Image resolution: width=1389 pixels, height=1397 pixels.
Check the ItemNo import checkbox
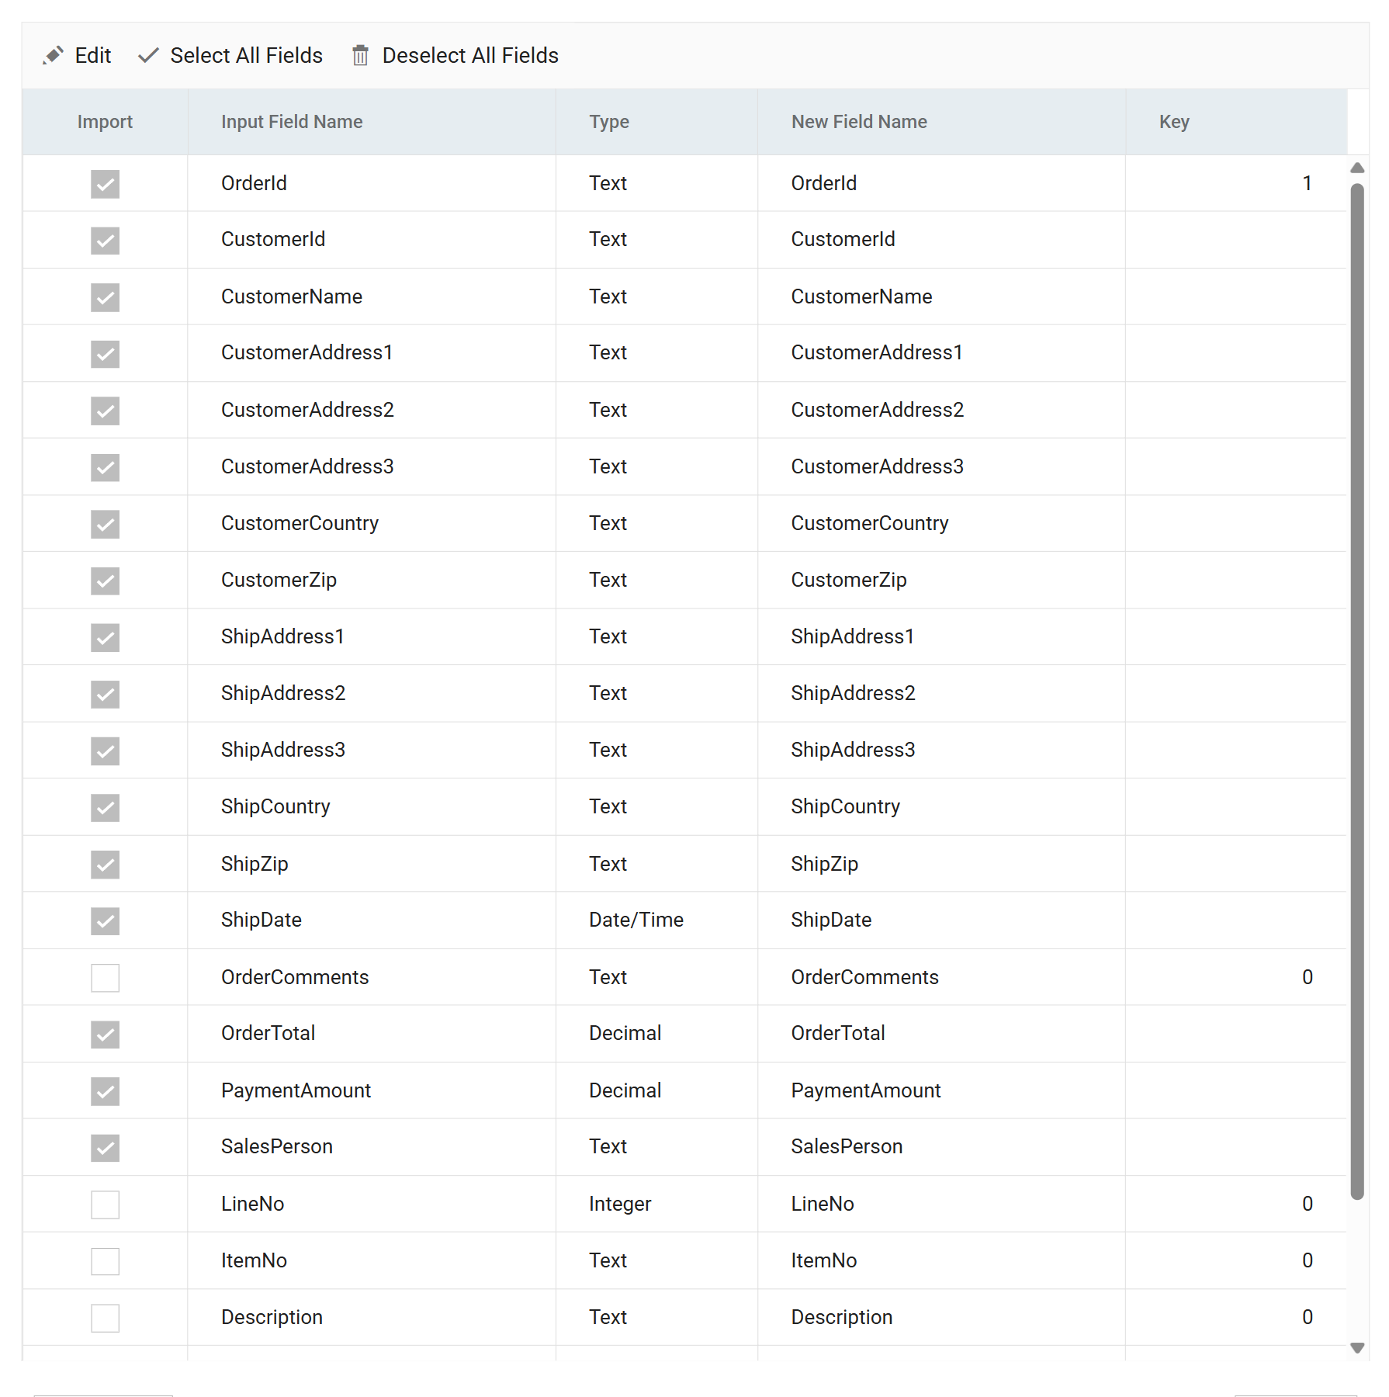pos(105,1261)
